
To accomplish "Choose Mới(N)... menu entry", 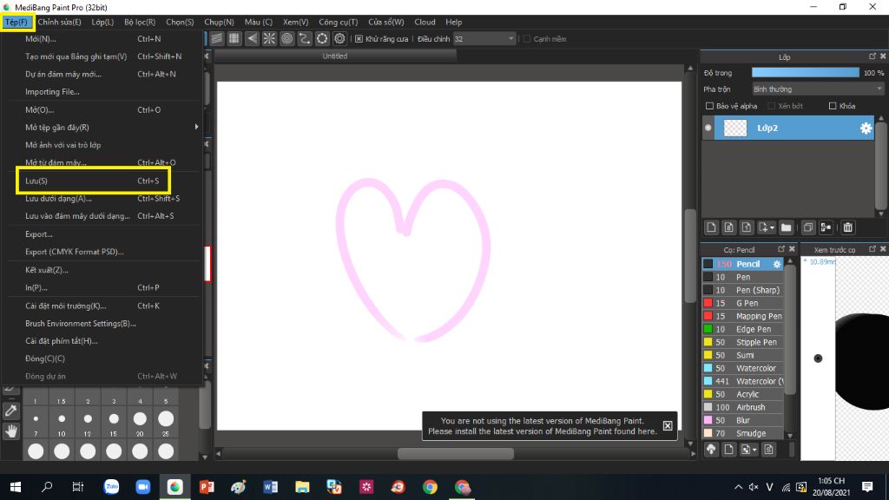I will tap(104, 38).
